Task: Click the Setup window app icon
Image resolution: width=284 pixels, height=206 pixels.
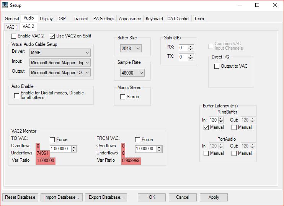Action: pos(5,5)
